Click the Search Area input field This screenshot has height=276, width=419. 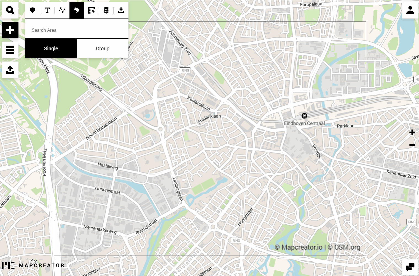point(77,30)
